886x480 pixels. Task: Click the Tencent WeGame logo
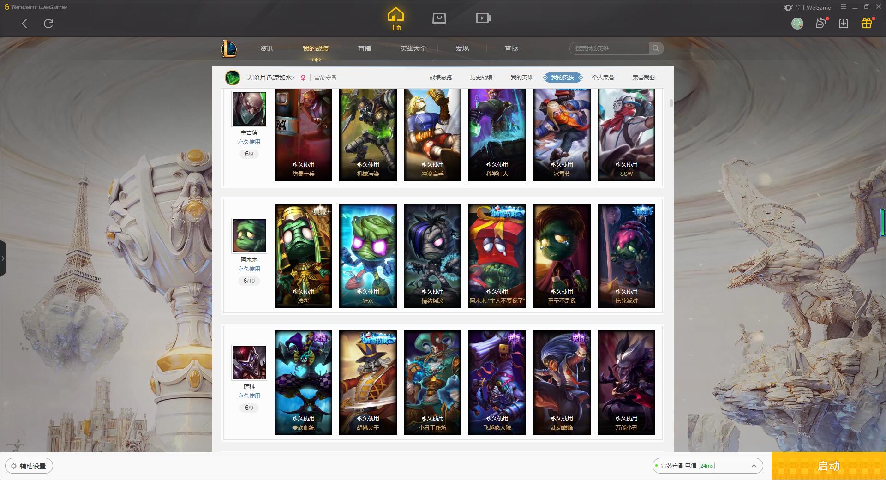[x=36, y=7]
